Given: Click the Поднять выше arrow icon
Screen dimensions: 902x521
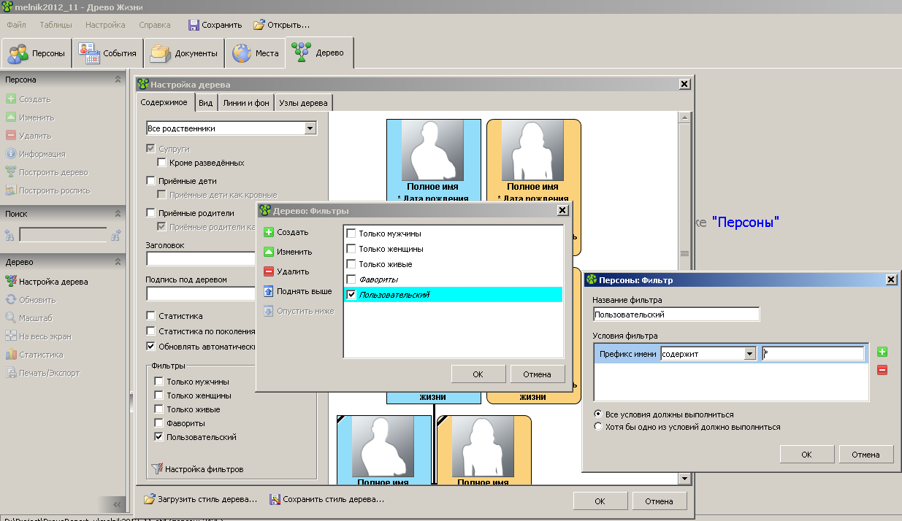Looking at the screenshot, I should click(269, 292).
